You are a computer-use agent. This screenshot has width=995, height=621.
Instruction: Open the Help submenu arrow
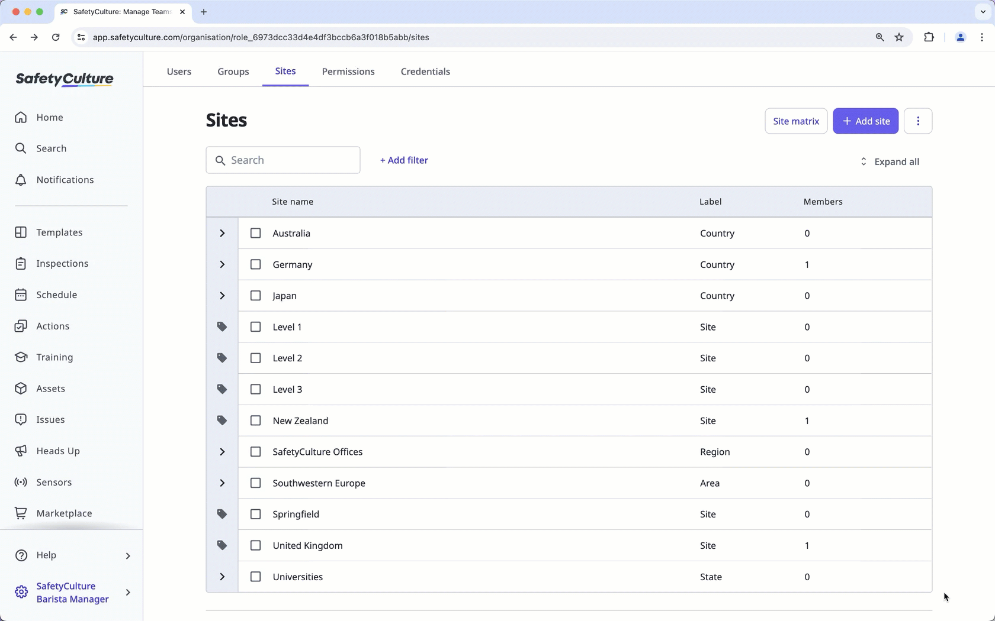click(128, 555)
